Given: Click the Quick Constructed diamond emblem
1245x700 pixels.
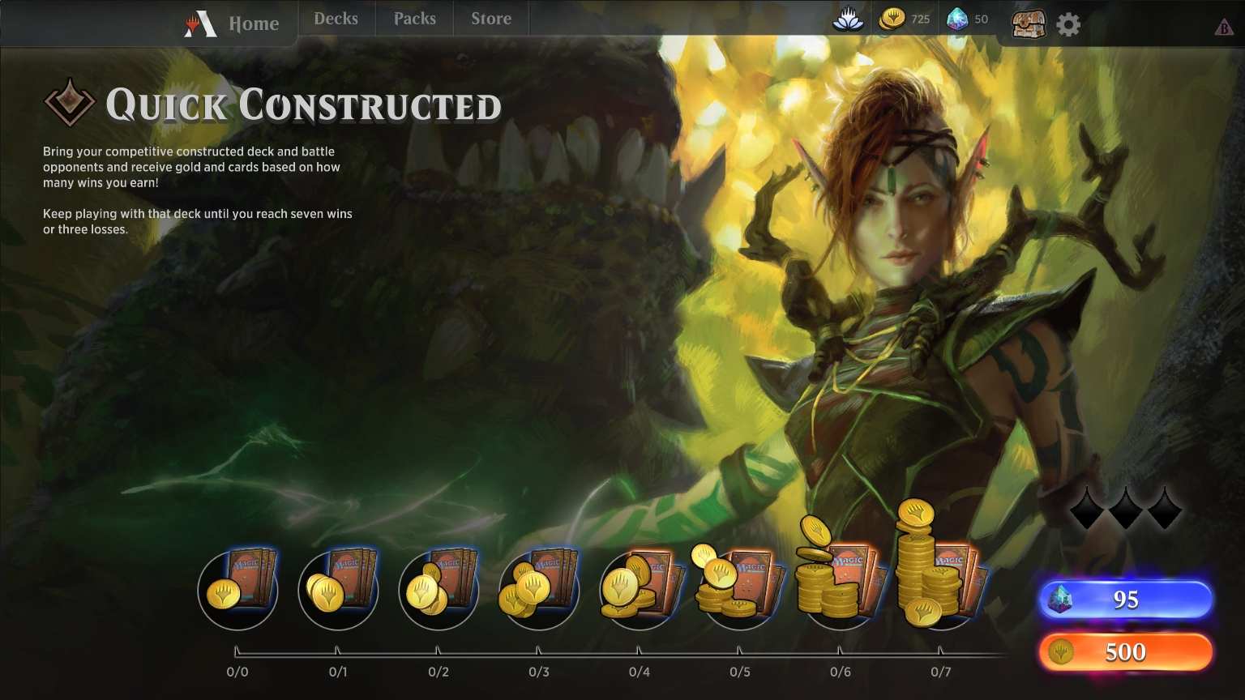Looking at the screenshot, I should coord(69,103).
